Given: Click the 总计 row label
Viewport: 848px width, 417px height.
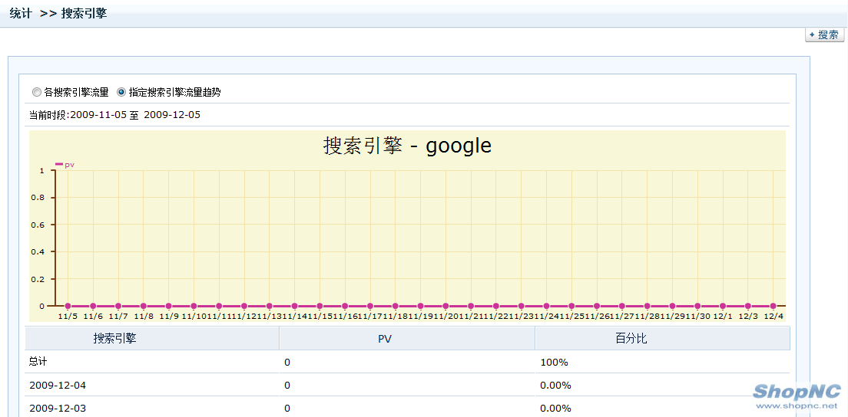Looking at the screenshot, I should coord(38,362).
